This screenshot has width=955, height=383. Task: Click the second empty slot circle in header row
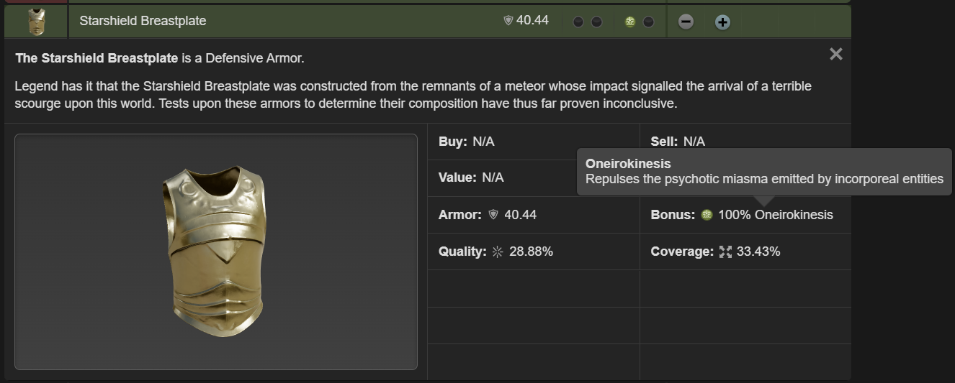(596, 22)
